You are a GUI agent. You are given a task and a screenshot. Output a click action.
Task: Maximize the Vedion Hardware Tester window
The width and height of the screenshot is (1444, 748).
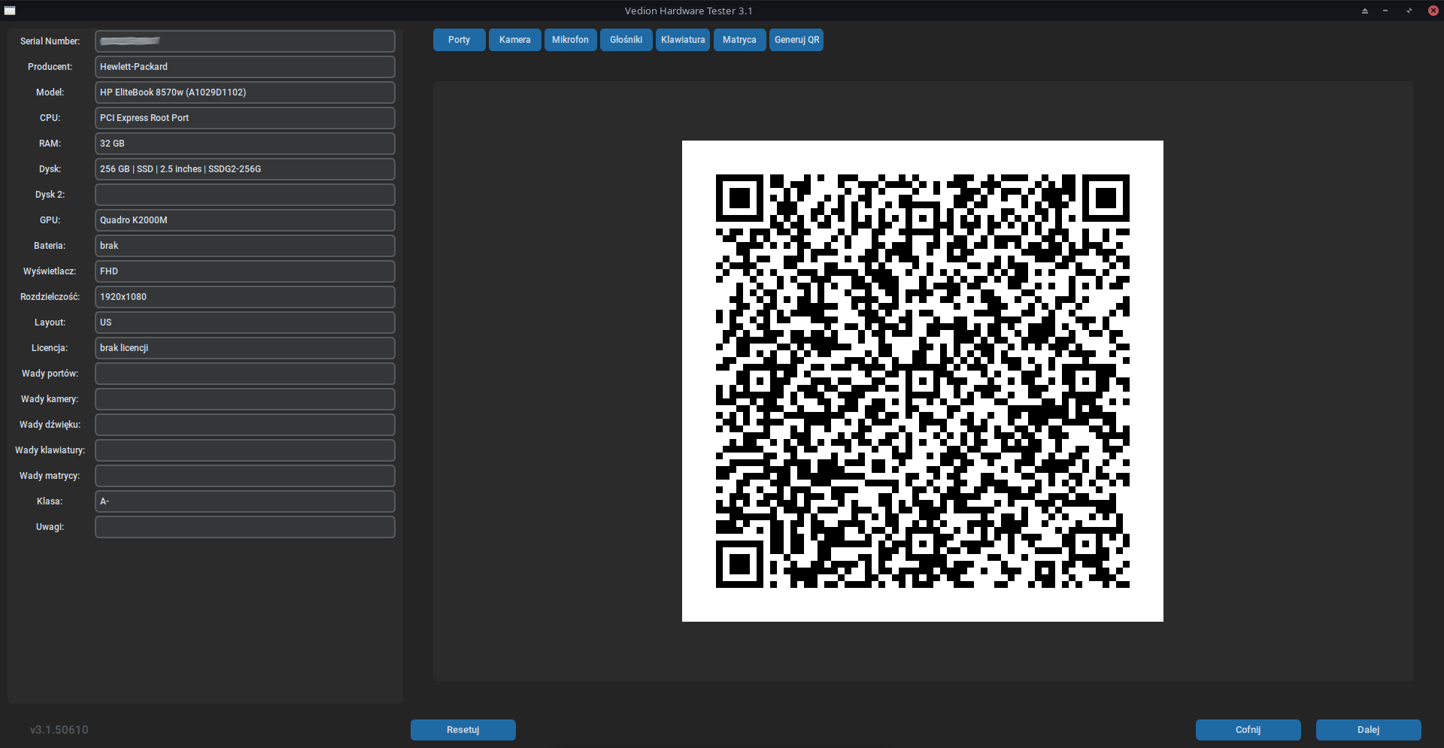pos(1409,11)
